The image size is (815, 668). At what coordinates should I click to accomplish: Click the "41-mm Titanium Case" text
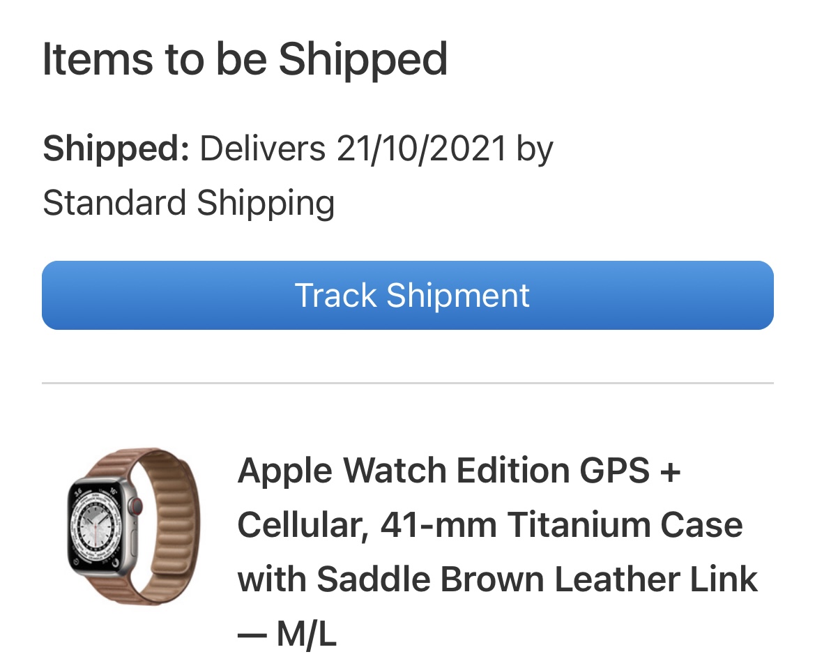pyautogui.click(x=561, y=525)
